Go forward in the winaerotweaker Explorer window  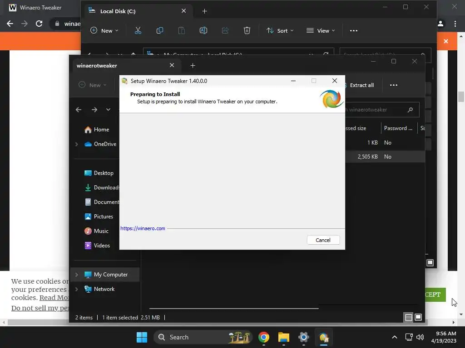(94, 110)
